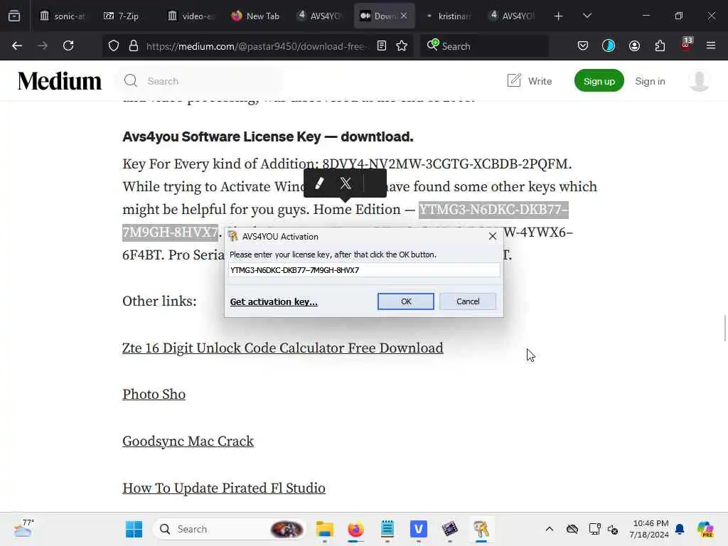Viewport: 728px width, 546px height.
Task: Open a new tab with the plus button
Action: (559, 16)
